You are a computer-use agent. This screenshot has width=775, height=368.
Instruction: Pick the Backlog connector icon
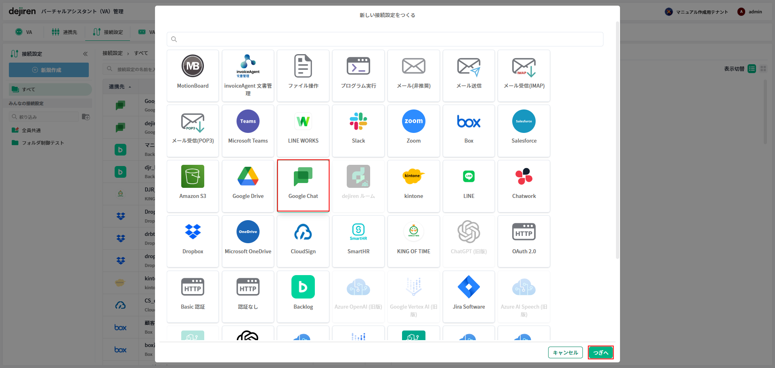pyautogui.click(x=303, y=287)
